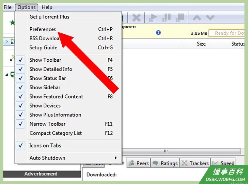Click the Ratings speech bubble icon
This screenshot has height=184, width=248.
click(155, 163)
